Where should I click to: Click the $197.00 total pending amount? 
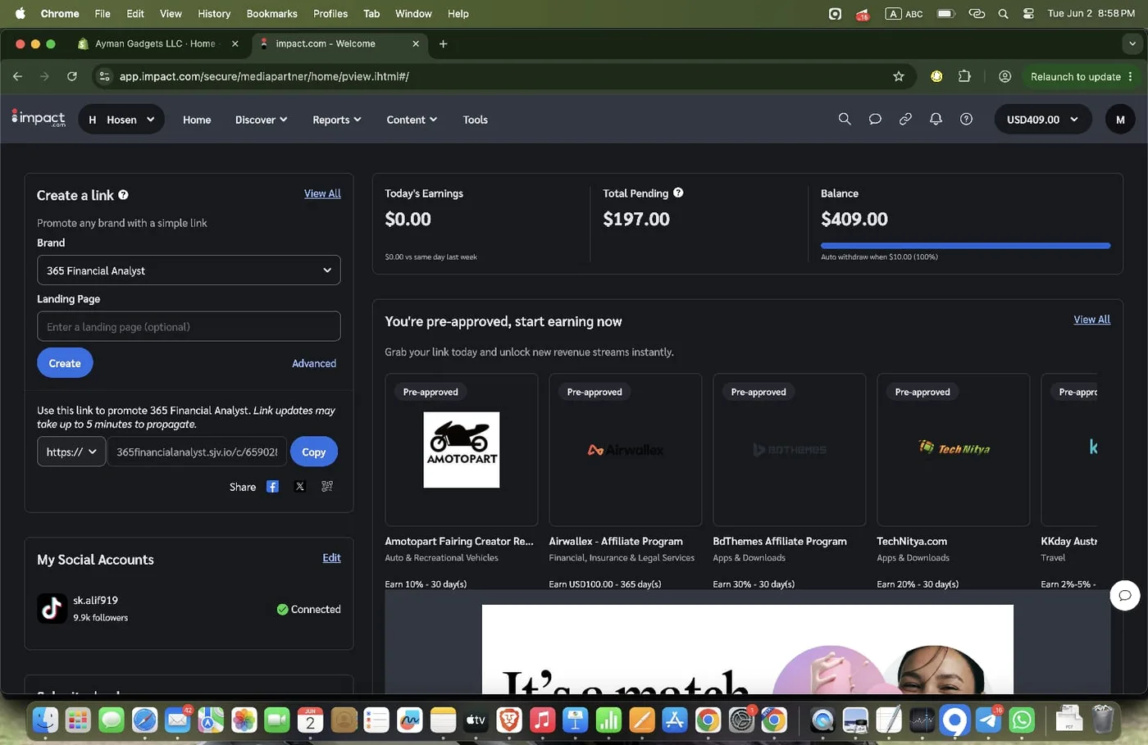636,219
